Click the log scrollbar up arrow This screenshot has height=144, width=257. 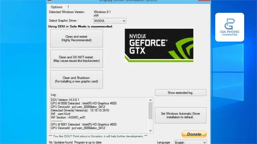point(150,100)
